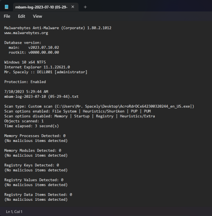Click the Time elapsed 3 second(s) line
Screen dimensions: 212x216
click(x=31, y=126)
